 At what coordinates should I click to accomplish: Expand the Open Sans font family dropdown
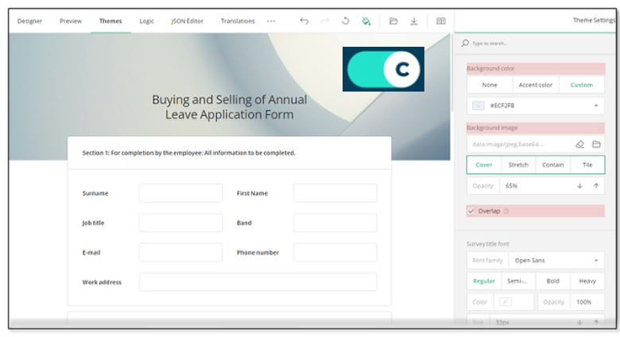596,261
